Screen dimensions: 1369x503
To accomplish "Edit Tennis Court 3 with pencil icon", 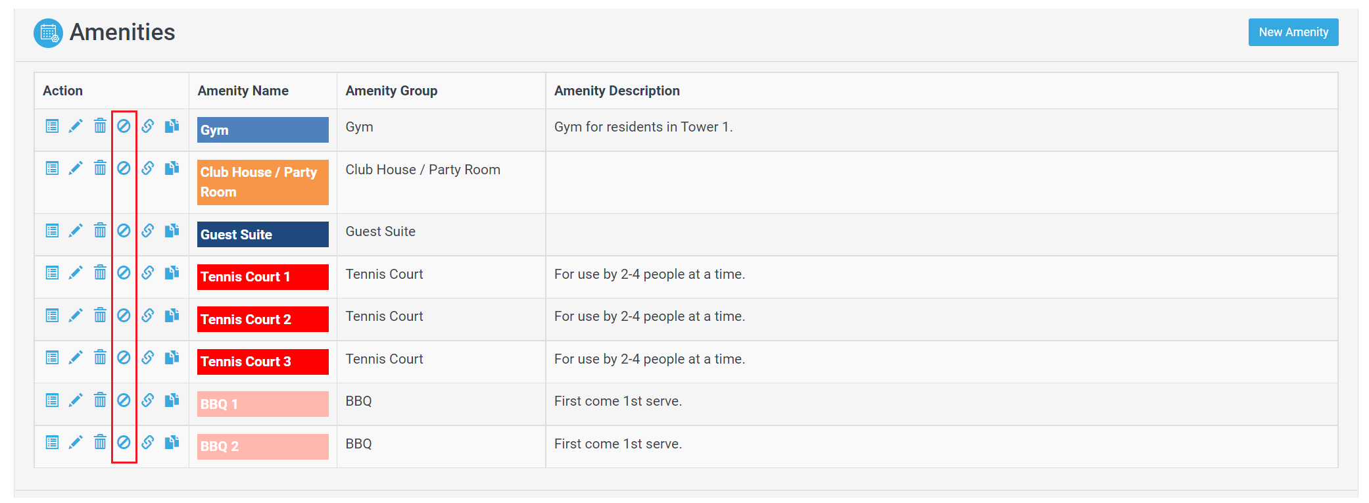I will (76, 358).
